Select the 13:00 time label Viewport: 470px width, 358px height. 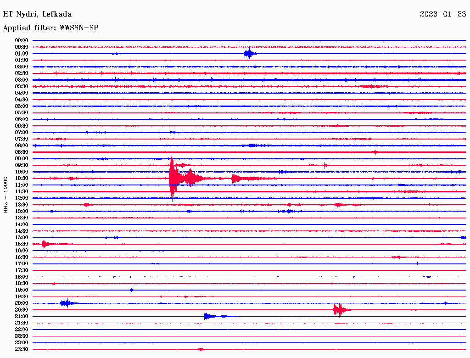22,211
